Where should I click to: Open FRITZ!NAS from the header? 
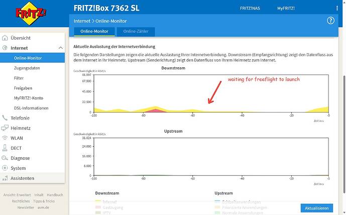[x=250, y=8]
